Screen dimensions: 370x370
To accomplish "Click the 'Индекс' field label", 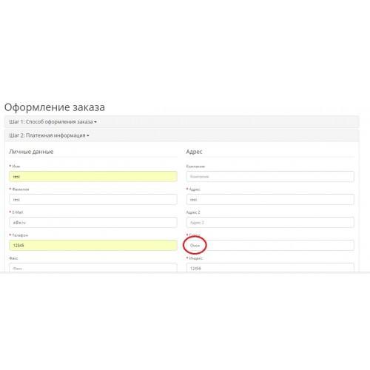I will 196,258.
